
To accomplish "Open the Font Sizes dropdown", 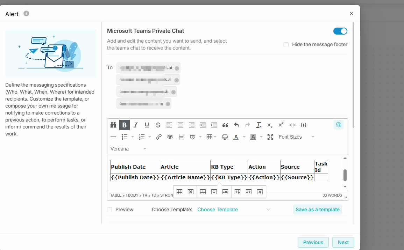I will pos(296,137).
